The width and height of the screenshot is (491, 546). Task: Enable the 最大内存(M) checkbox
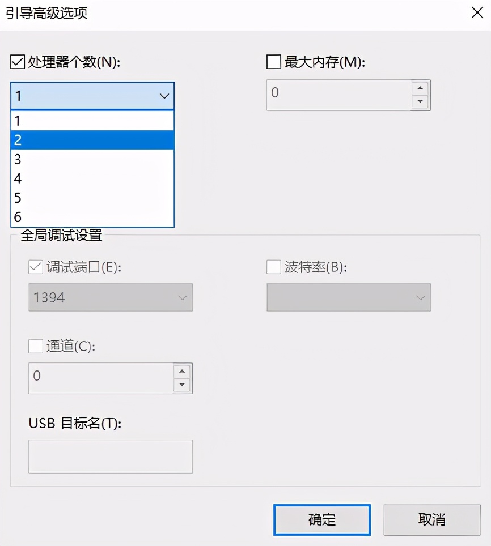[274, 62]
